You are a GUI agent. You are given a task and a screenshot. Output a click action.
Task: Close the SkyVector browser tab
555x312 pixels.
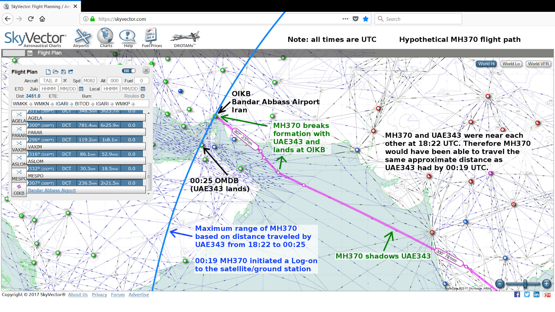pos(75,6)
